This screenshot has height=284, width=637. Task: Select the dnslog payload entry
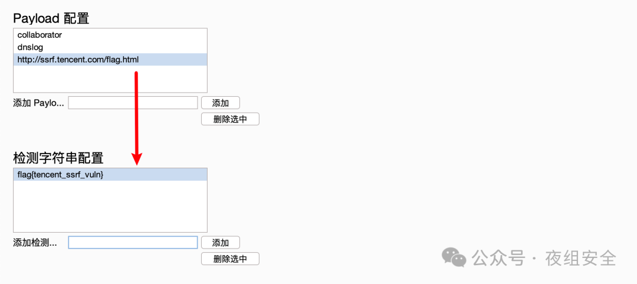click(x=30, y=47)
